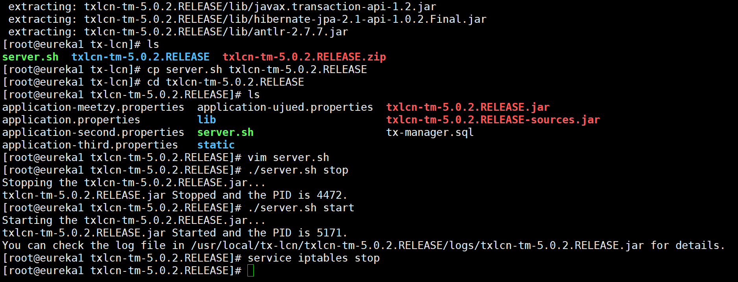Click application-meetzy.properties filename
This screenshot has height=282, width=738.
coord(93,107)
